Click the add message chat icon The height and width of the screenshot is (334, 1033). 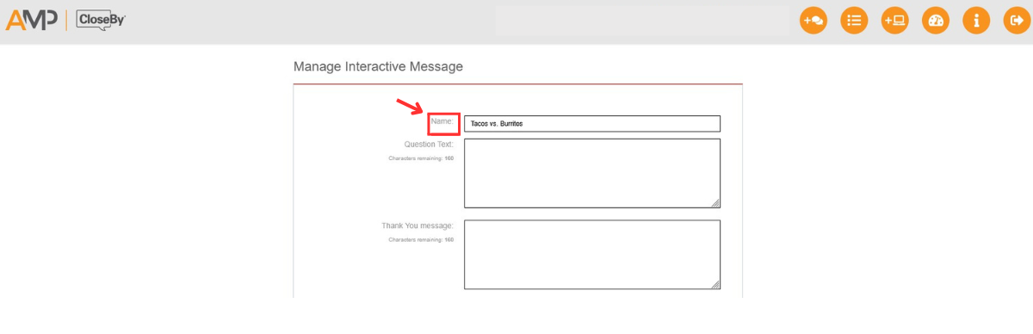pos(813,21)
